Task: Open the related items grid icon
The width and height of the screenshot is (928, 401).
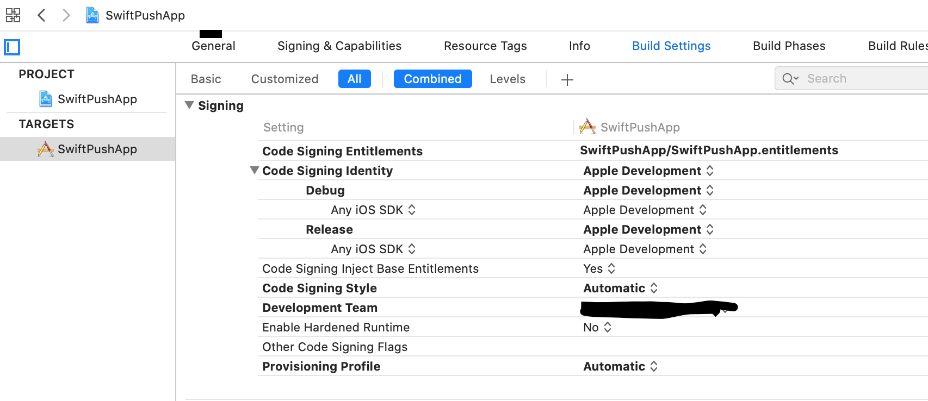Action: tap(13, 15)
